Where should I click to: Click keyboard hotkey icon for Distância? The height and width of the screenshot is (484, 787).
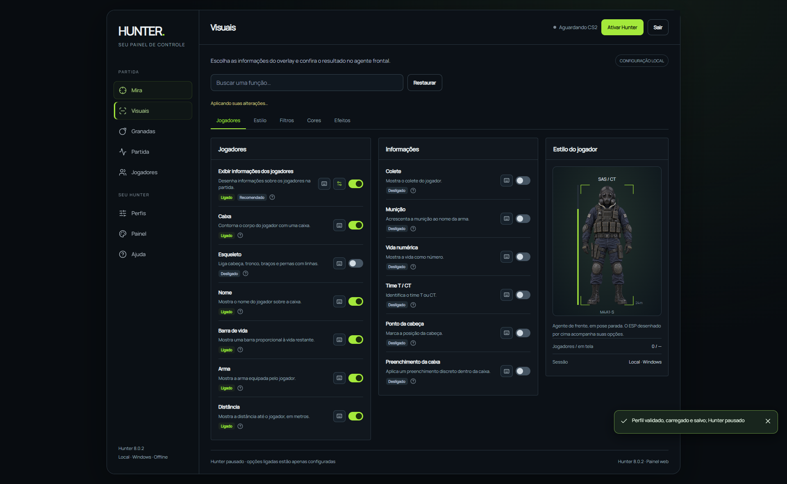[339, 416]
